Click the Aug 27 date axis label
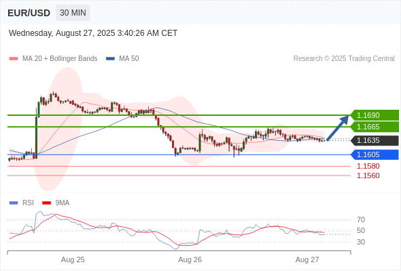Image resolution: width=401 pixels, height=271 pixels. click(x=307, y=259)
